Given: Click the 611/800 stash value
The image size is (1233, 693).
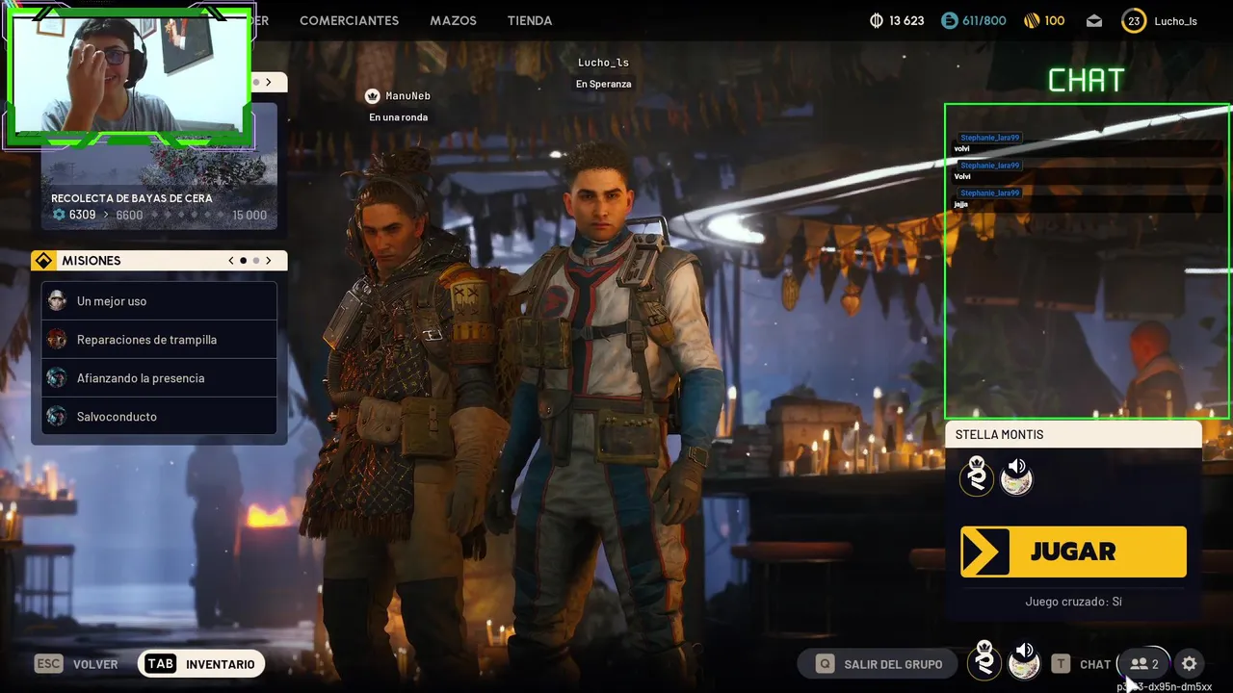Looking at the screenshot, I should (x=984, y=20).
